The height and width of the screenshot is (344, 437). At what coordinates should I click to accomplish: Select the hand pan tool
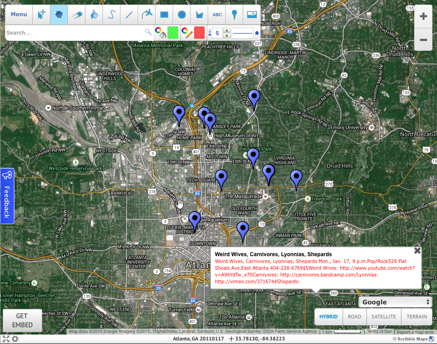click(59, 14)
